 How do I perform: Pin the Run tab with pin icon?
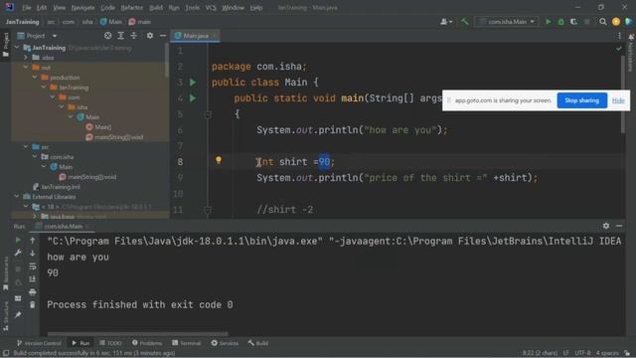coord(18,314)
